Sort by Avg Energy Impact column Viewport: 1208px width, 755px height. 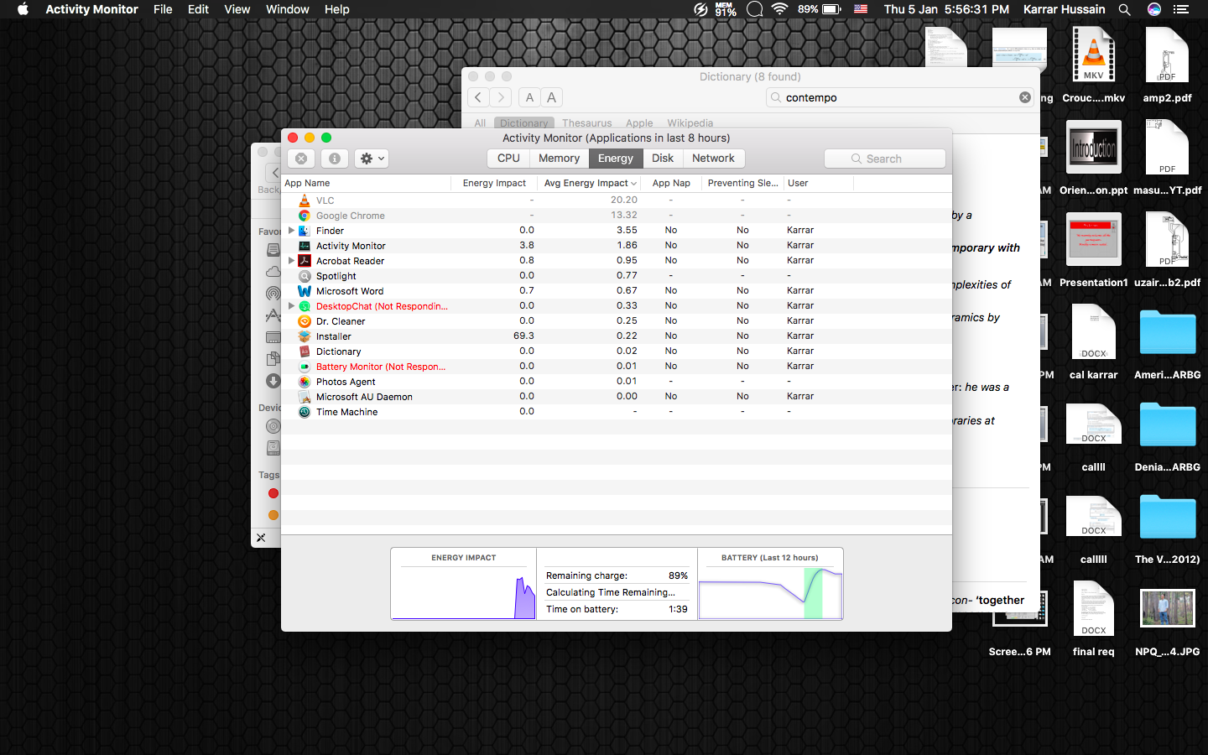click(x=590, y=183)
